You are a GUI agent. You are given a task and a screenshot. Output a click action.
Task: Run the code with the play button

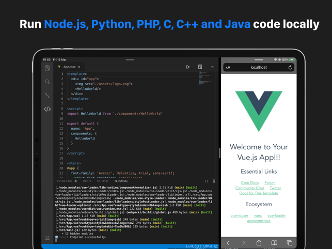(x=188, y=67)
